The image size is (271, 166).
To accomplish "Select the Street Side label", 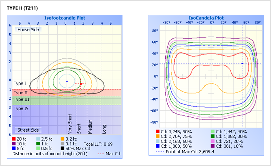I will [x=28, y=130].
